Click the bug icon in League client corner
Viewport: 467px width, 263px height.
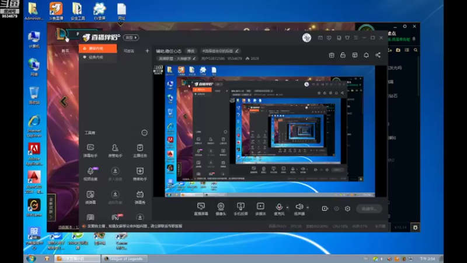point(415,227)
